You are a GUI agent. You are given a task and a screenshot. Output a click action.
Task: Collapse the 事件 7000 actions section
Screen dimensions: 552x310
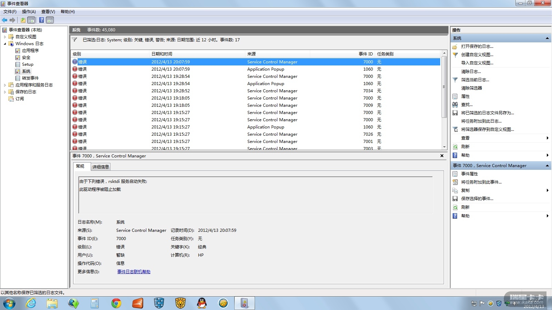click(547, 166)
